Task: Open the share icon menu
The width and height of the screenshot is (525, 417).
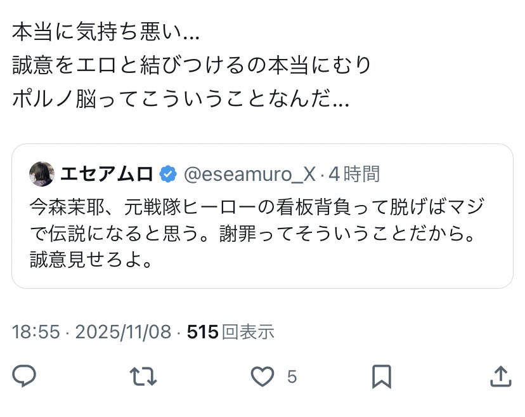Action: click(x=500, y=376)
